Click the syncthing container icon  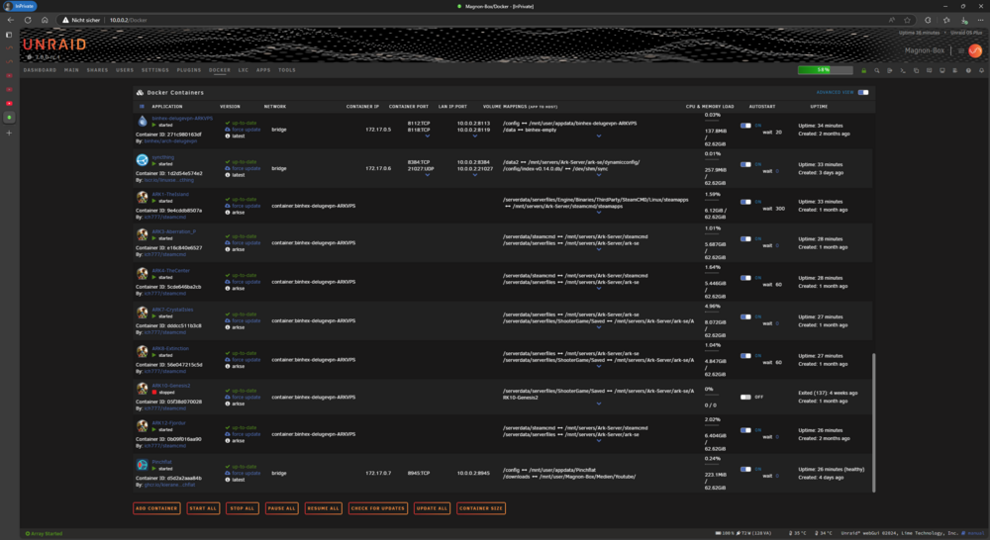coord(142,160)
